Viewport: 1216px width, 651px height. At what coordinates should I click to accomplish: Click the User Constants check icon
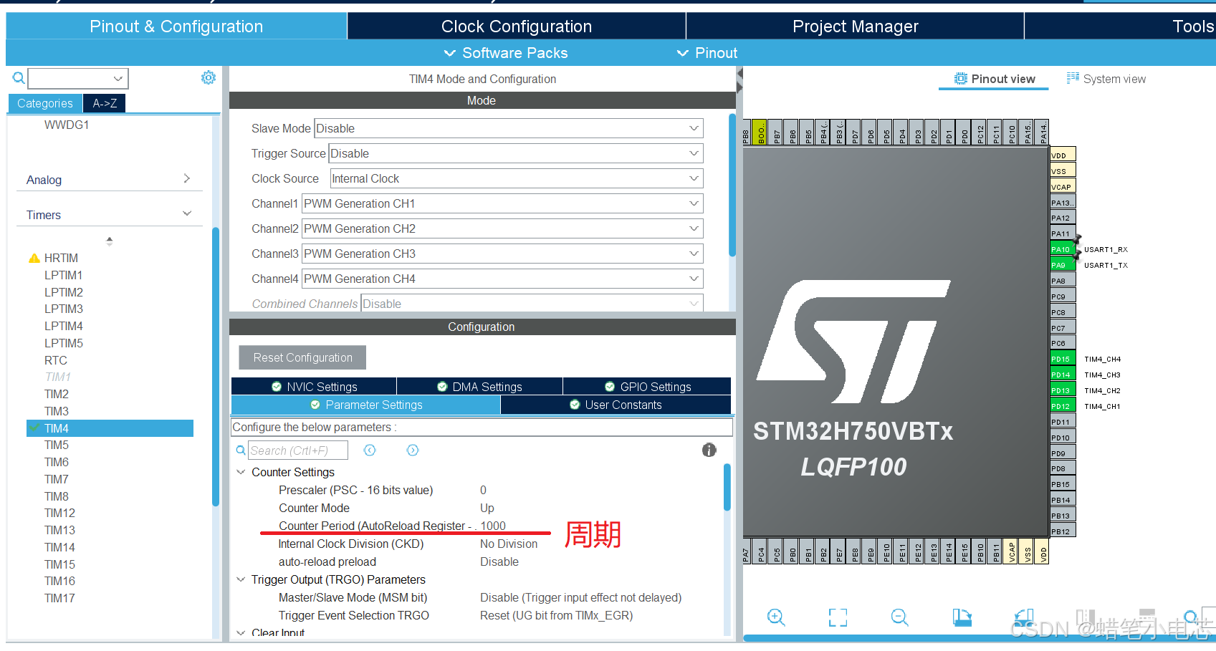[575, 405]
